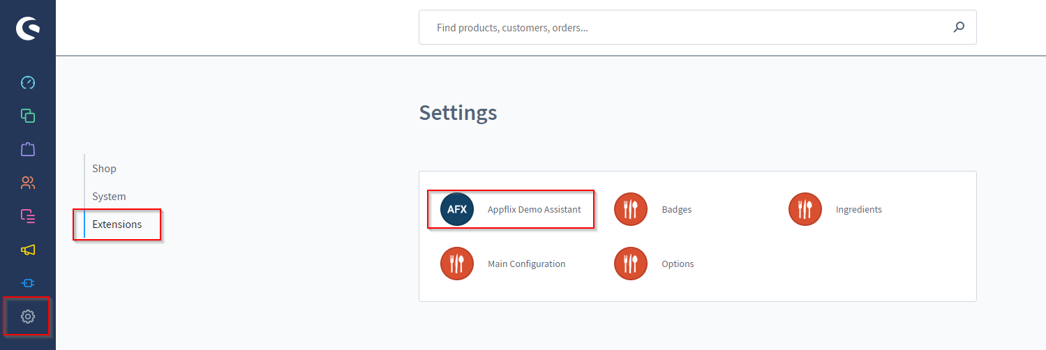Click the magnifying glass search icon
Screen dimensions: 1046x350
(959, 27)
